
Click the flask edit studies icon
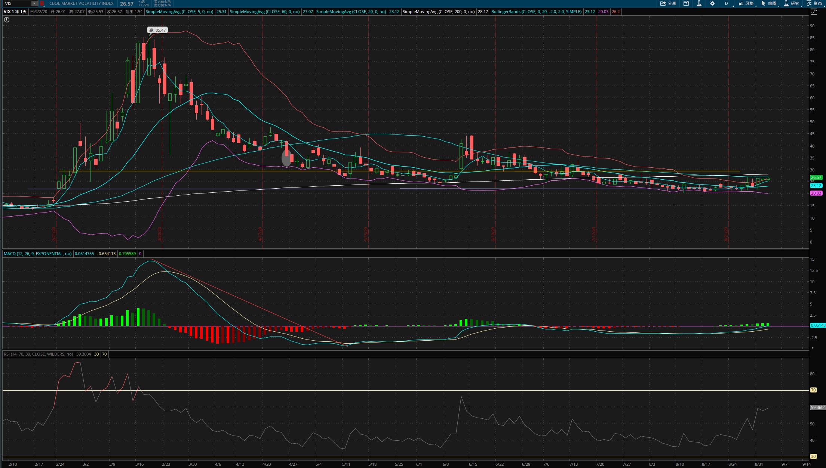pyautogui.click(x=699, y=3)
